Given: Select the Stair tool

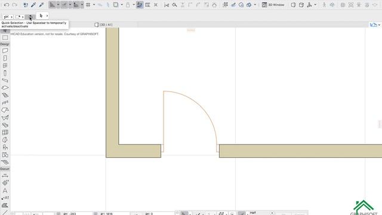Looking at the screenshot, I should point(5,96).
